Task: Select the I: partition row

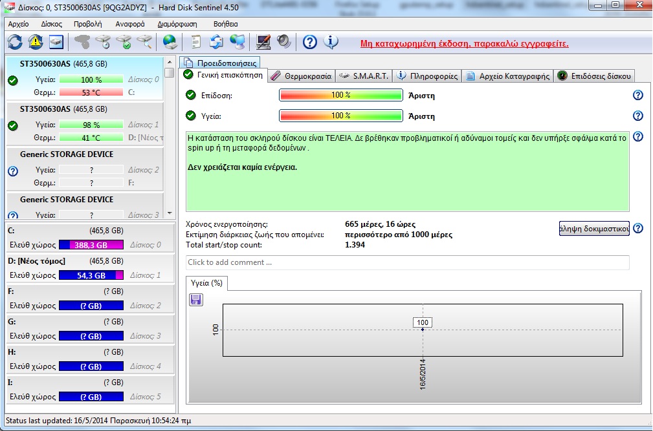Action: point(91,390)
